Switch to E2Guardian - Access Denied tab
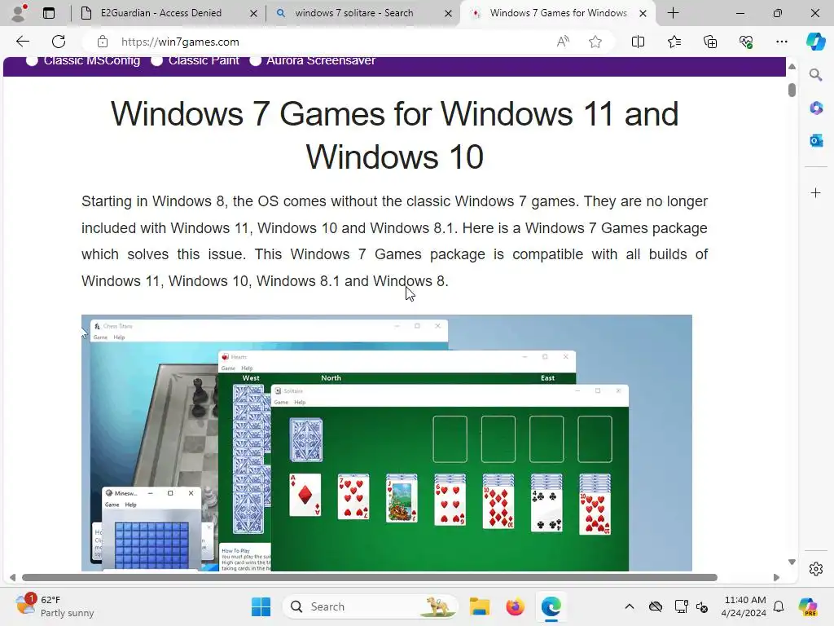The height and width of the screenshot is (626, 834). click(161, 13)
